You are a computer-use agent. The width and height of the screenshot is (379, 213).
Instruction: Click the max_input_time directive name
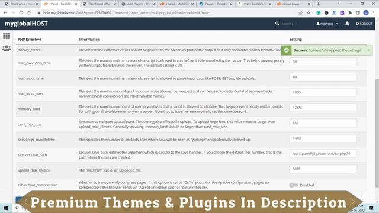pyautogui.click(x=31, y=79)
